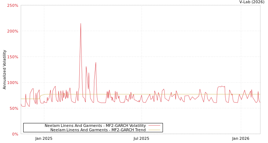Click the 200% y-axis label

(13, 31)
